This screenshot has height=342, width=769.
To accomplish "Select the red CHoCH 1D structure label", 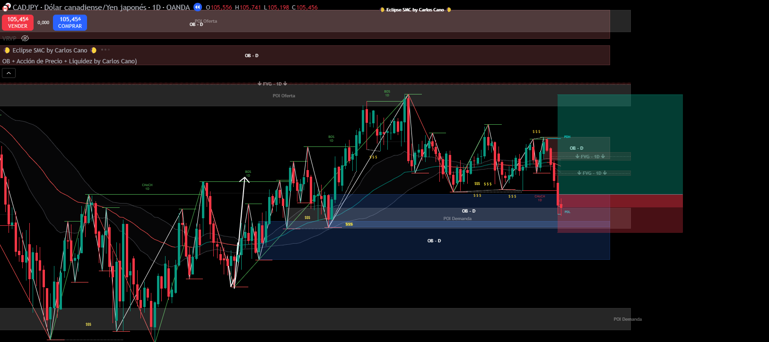I will 540,198.
